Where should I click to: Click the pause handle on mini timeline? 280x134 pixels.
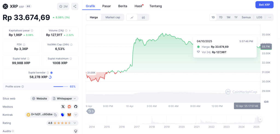coord(260,120)
